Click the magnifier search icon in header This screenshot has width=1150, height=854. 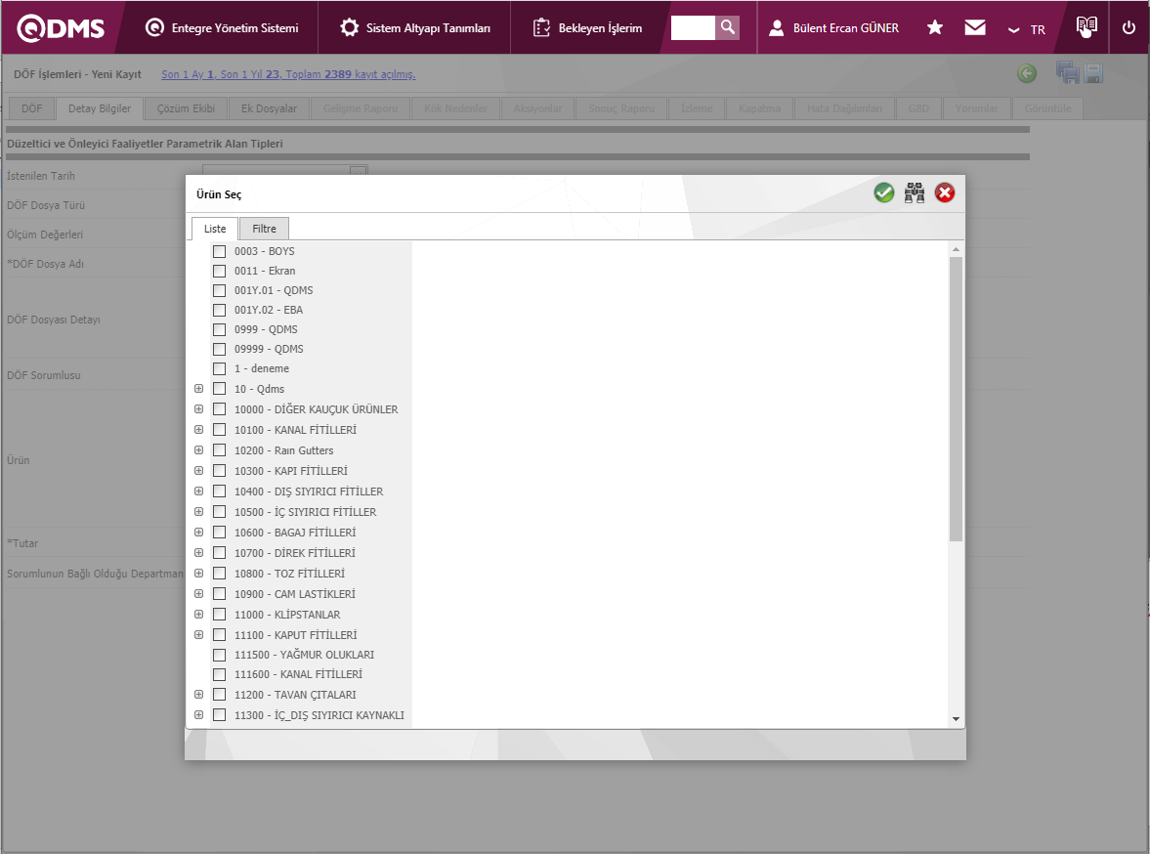coord(727,27)
